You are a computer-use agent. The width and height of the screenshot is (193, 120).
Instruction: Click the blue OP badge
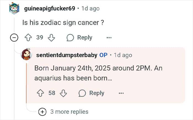103,55
